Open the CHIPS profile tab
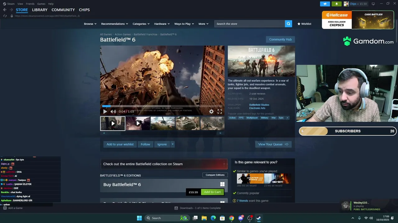The height and width of the screenshot is (223, 398). [x=84, y=10]
